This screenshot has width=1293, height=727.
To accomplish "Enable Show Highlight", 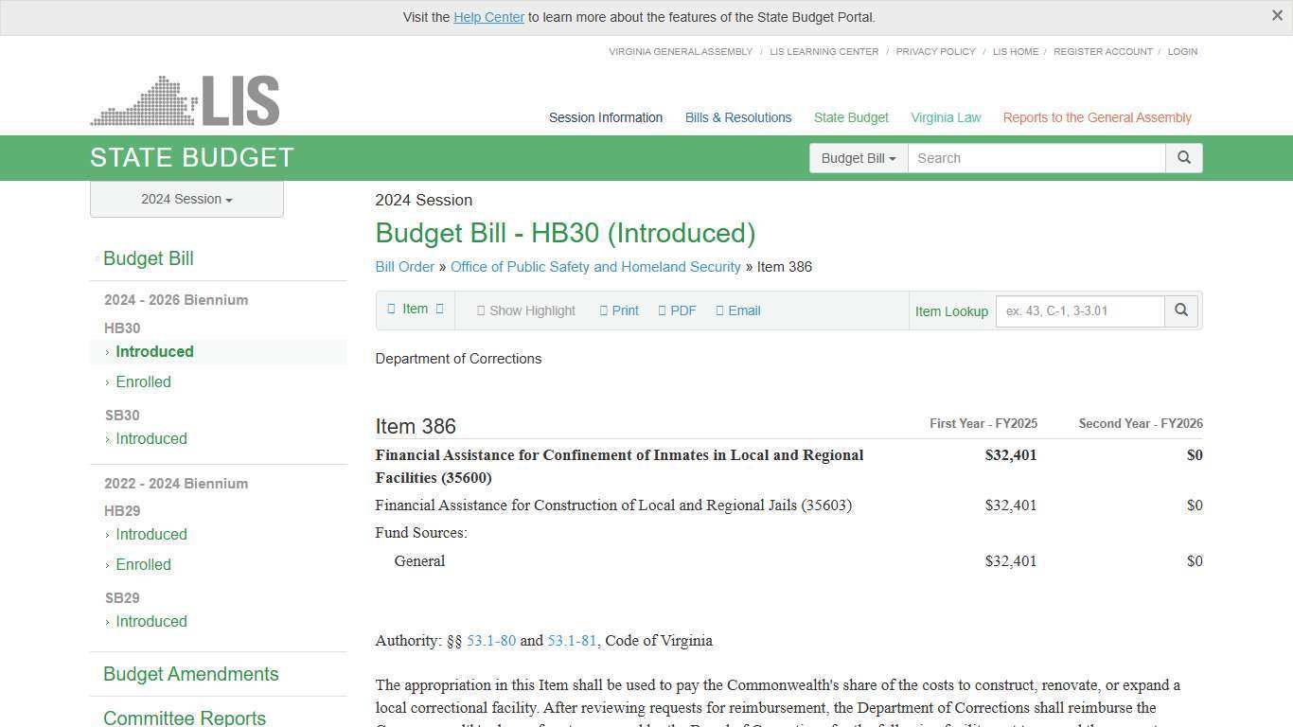I will [526, 310].
